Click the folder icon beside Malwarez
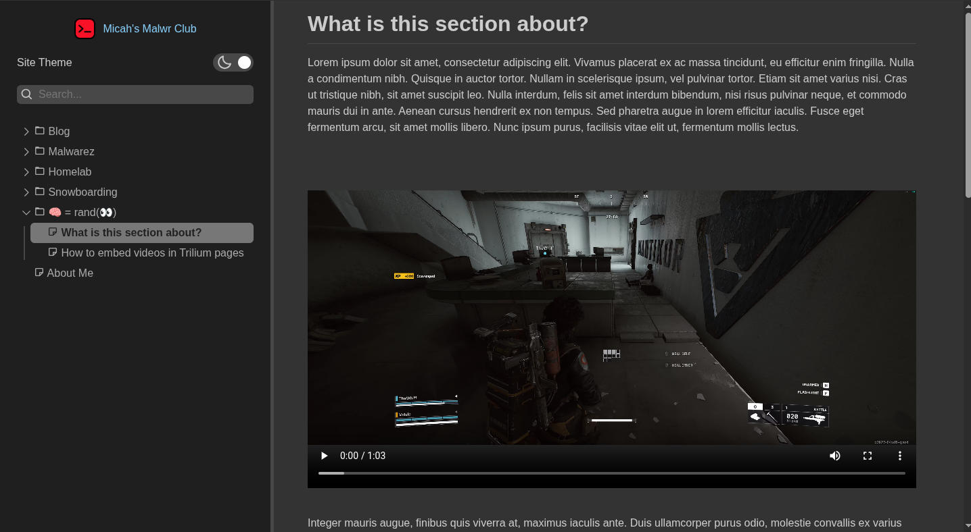This screenshot has width=971, height=532. tap(40, 151)
